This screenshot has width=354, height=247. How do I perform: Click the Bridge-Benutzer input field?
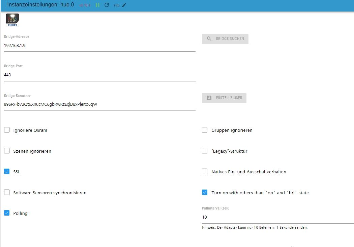click(99, 104)
